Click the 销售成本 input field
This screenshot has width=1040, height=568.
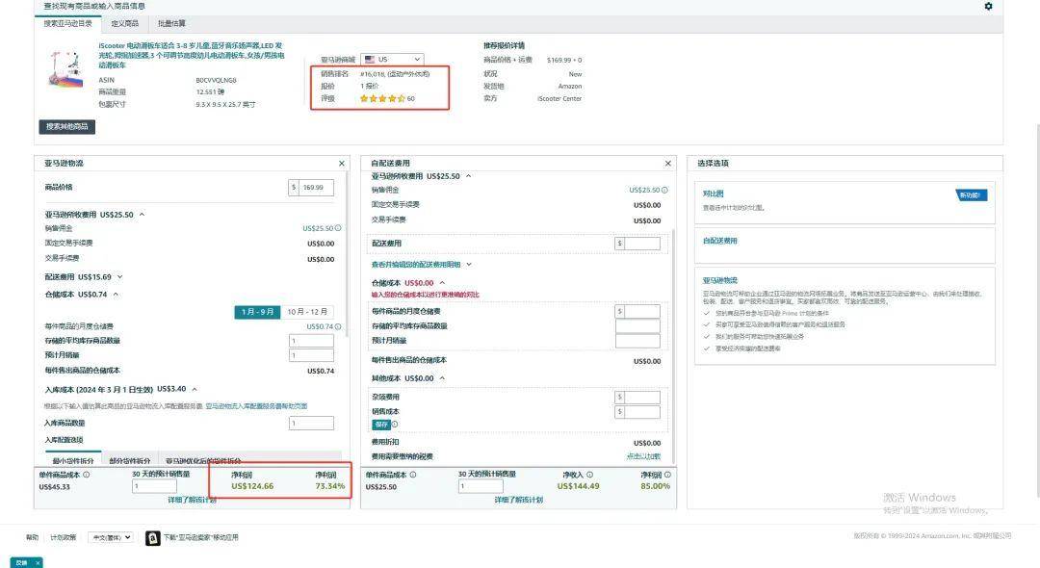(x=642, y=412)
